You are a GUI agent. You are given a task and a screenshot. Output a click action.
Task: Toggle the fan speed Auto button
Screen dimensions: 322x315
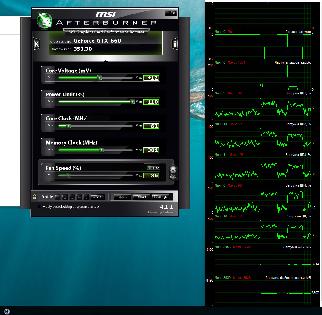point(153,168)
